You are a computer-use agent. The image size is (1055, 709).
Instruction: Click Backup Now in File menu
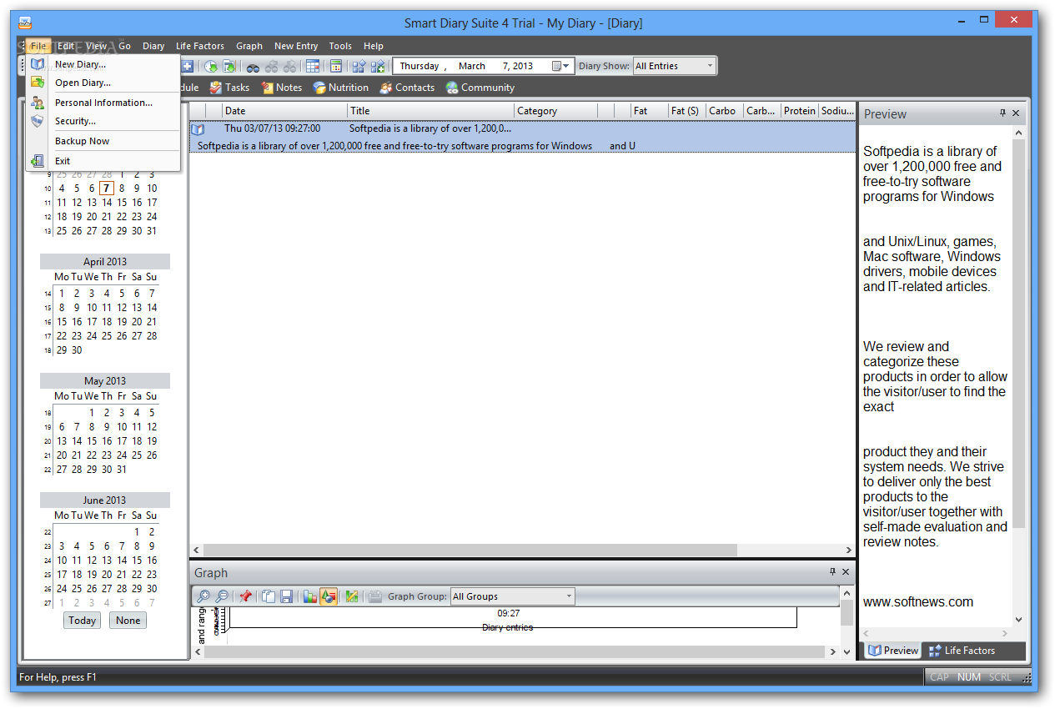click(x=103, y=141)
